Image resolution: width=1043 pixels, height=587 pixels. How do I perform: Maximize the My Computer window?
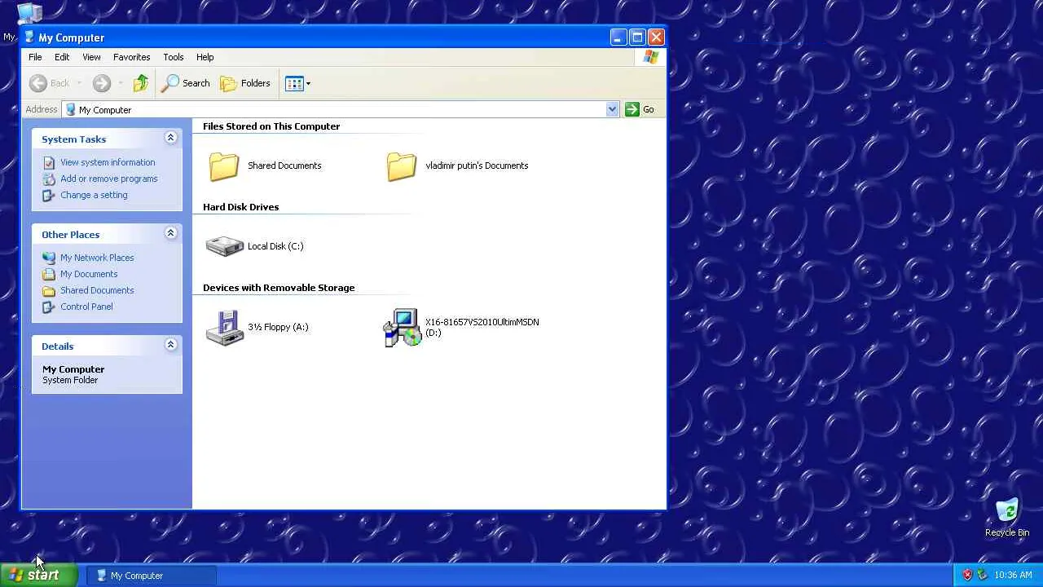[637, 38]
